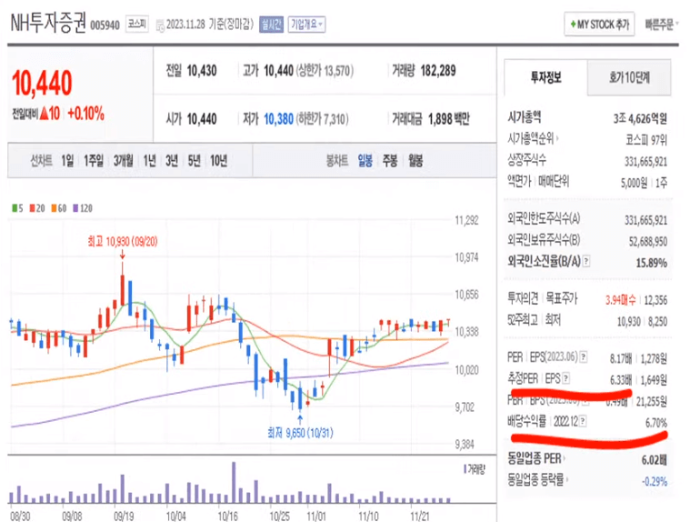
Task: Click the 최고 10,930 (09/20) chart marker
Action: [123, 242]
